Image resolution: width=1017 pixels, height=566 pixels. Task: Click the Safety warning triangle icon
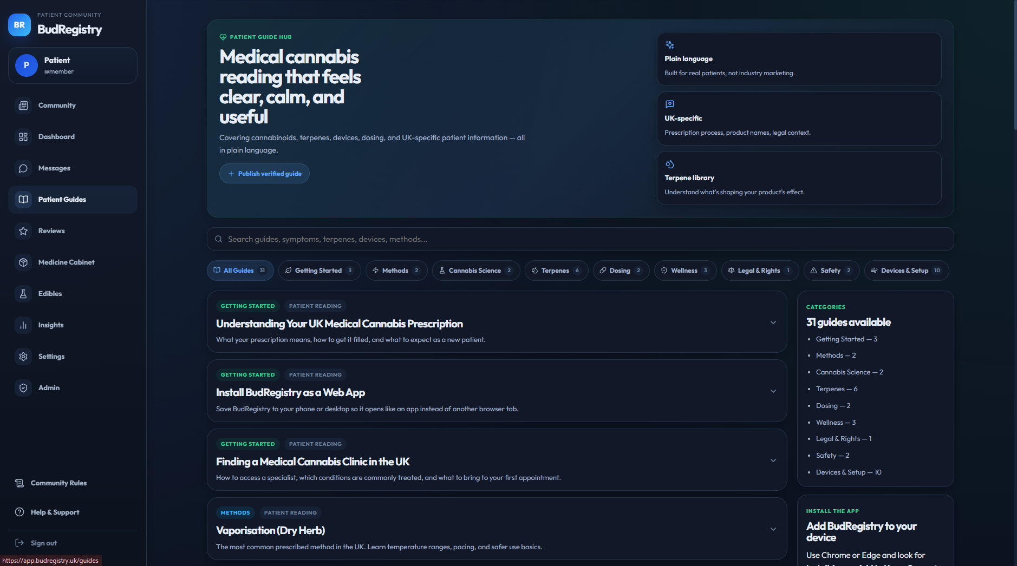813,271
